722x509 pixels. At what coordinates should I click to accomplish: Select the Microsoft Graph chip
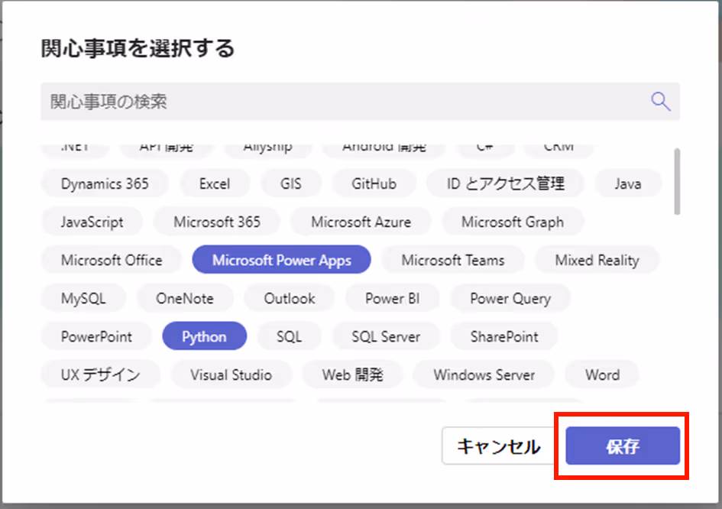513,222
